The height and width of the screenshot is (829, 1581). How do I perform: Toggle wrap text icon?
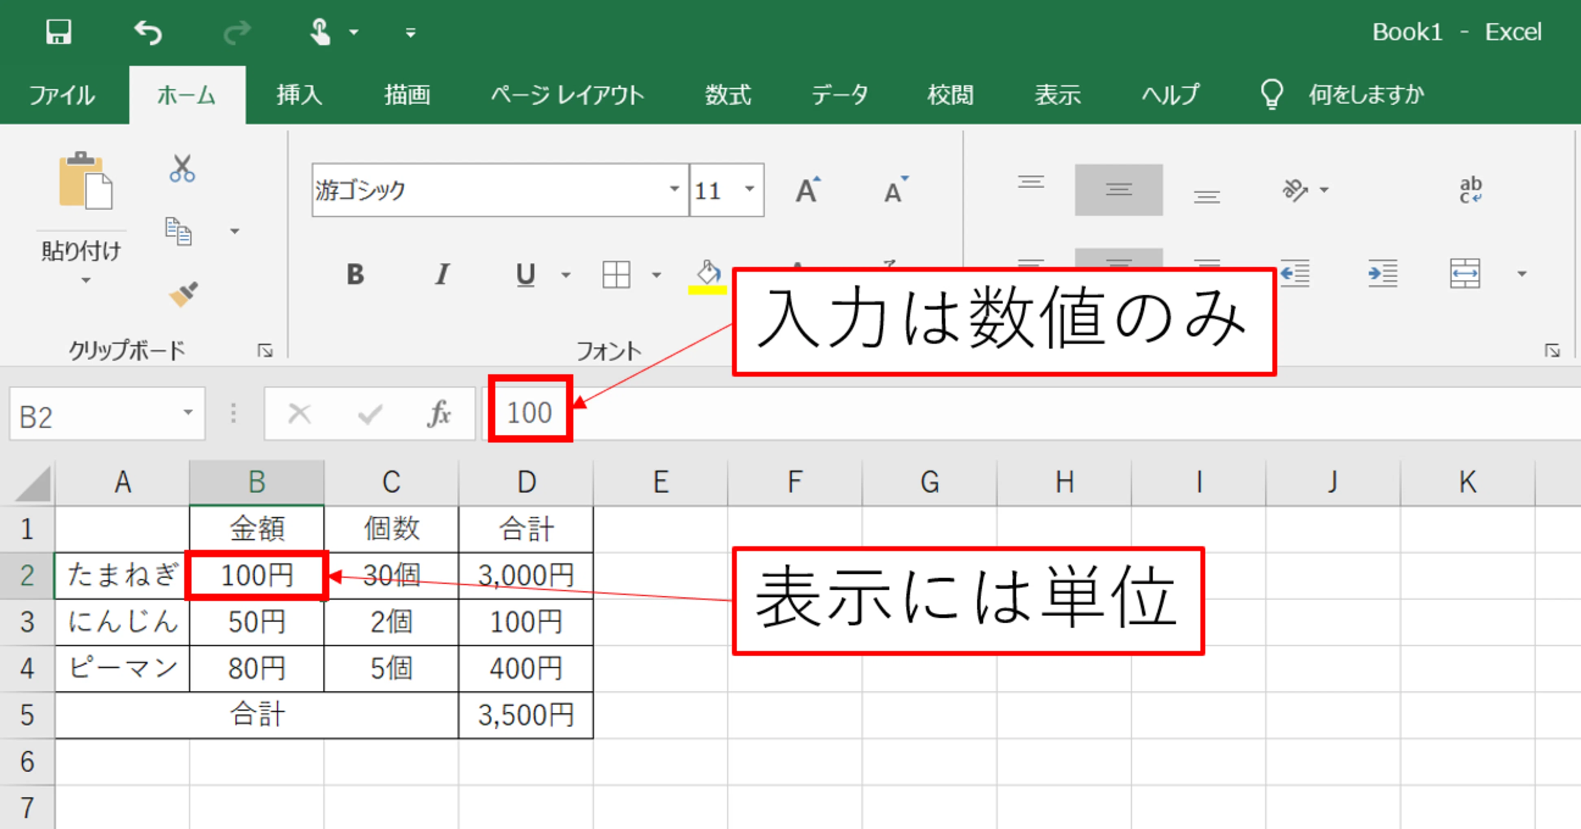1470,189
